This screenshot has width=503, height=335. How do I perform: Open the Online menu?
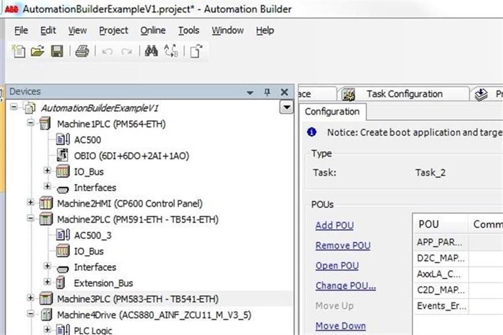(153, 31)
